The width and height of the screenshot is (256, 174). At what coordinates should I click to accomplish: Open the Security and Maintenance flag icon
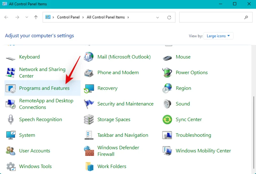pyautogui.click(x=89, y=104)
